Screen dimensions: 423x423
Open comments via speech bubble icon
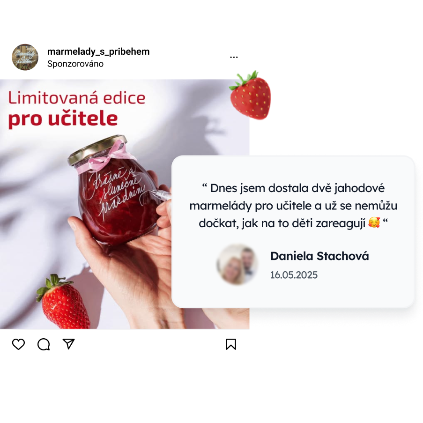tap(44, 344)
